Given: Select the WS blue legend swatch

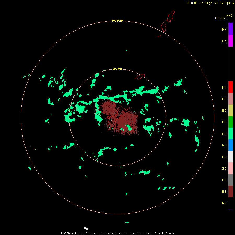Looking at the screenshot, I should [x=231, y=145].
